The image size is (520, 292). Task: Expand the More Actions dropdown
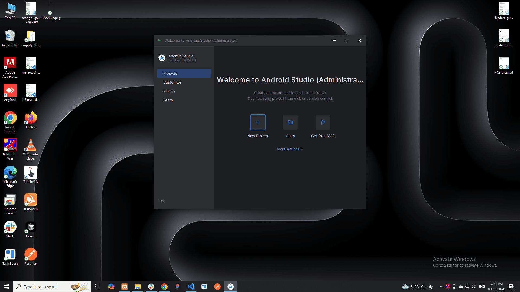click(290, 149)
